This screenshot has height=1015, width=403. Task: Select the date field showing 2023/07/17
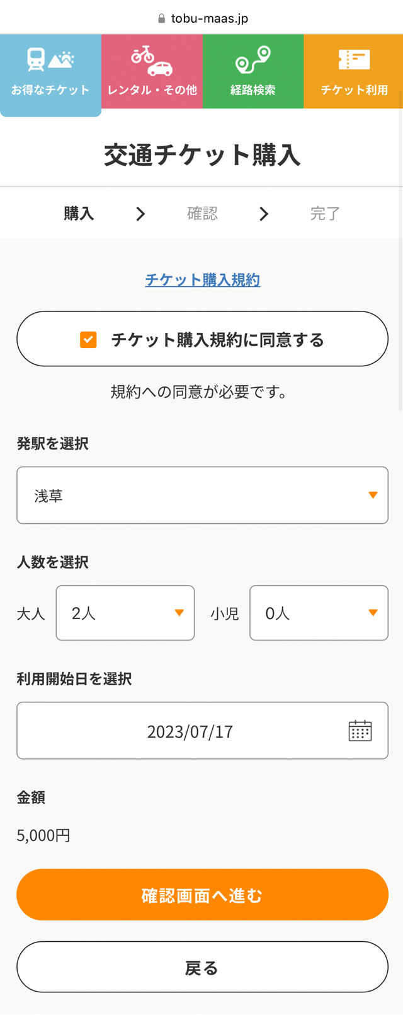tap(202, 731)
